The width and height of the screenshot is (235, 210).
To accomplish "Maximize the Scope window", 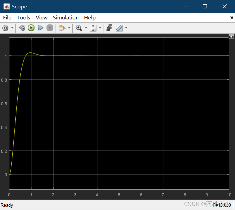I will point(205,6).
